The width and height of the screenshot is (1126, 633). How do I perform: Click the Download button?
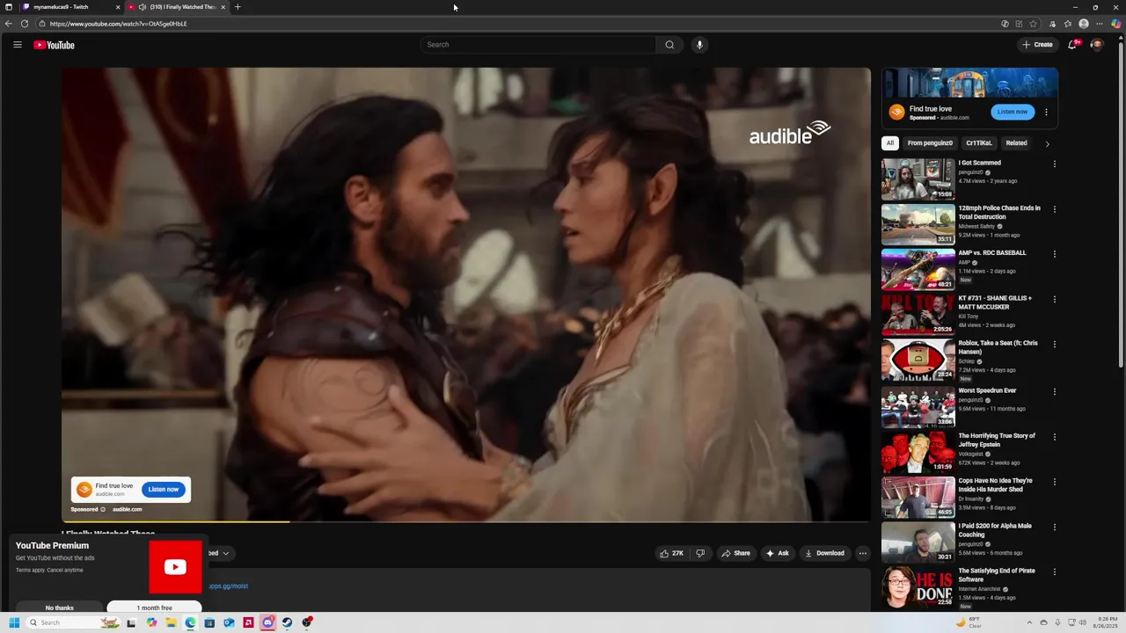point(824,553)
